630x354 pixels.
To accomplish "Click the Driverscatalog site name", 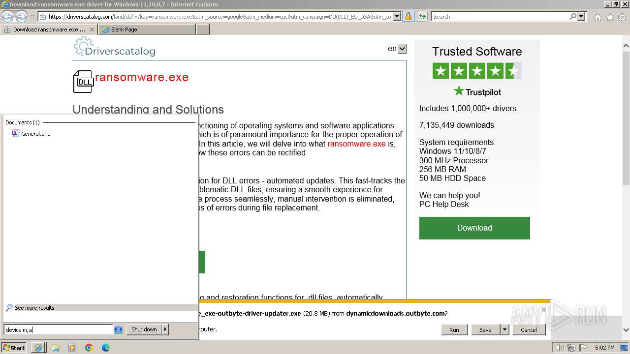I will 120,51.
